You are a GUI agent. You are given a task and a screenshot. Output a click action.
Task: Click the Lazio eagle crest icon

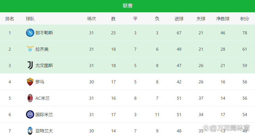(x=30, y=49)
